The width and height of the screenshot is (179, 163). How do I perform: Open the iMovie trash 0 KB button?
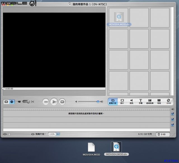click(x=163, y=135)
